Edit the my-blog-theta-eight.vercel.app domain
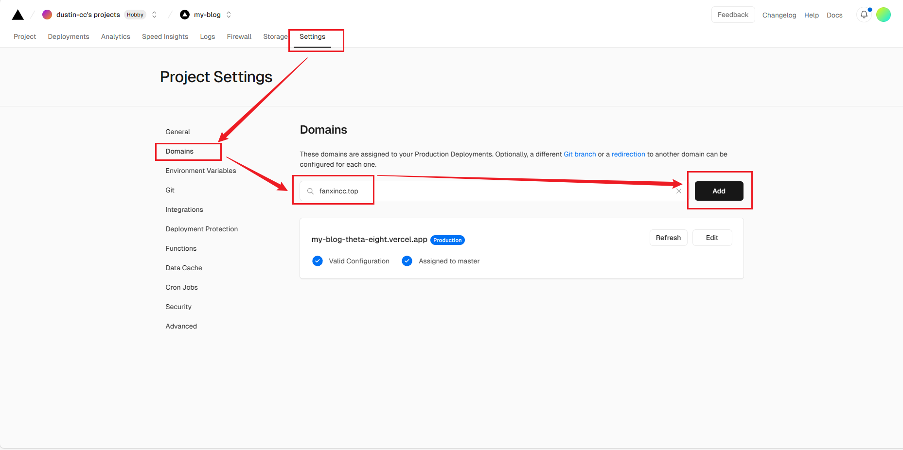This screenshot has height=450, width=903. [x=711, y=238]
